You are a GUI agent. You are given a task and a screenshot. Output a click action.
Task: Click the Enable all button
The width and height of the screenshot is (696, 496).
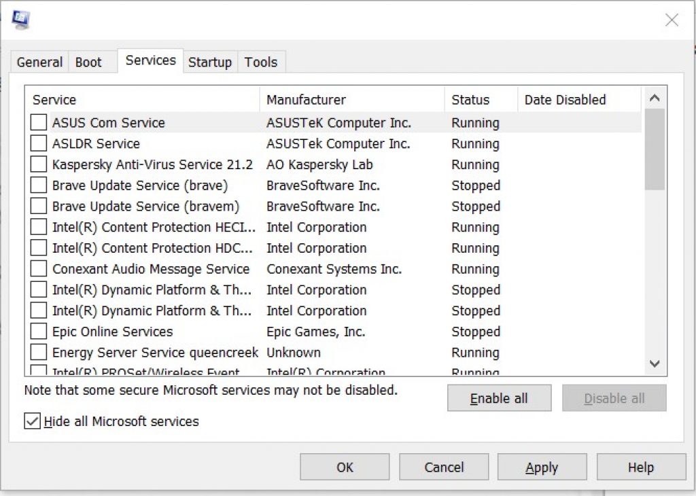[x=499, y=398]
